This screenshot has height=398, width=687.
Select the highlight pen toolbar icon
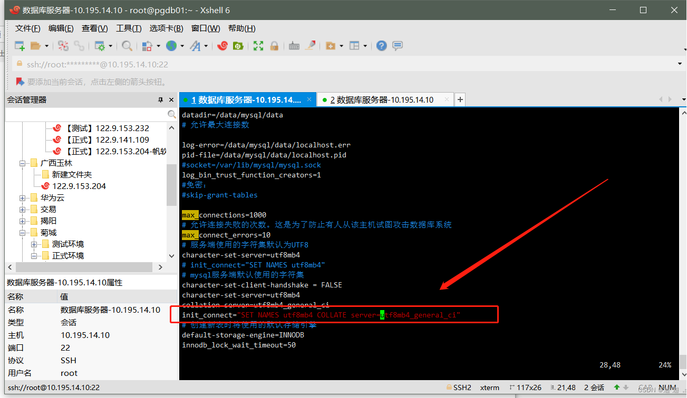coord(309,46)
